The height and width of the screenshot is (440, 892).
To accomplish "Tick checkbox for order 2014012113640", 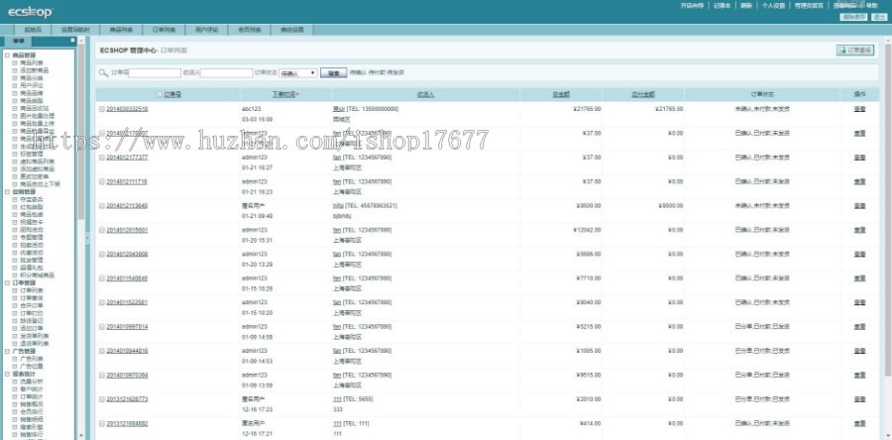I will click(x=102, y=206).
